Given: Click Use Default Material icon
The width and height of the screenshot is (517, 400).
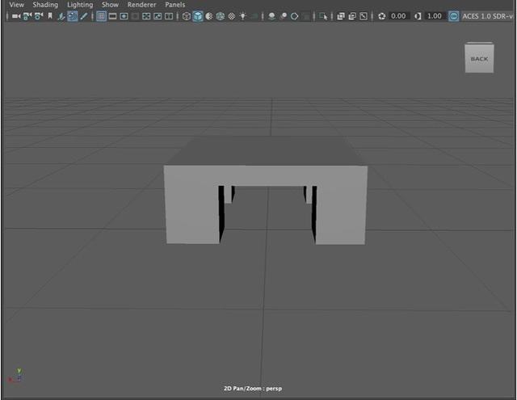Looking at the screenshot, I should coord(209,16).
